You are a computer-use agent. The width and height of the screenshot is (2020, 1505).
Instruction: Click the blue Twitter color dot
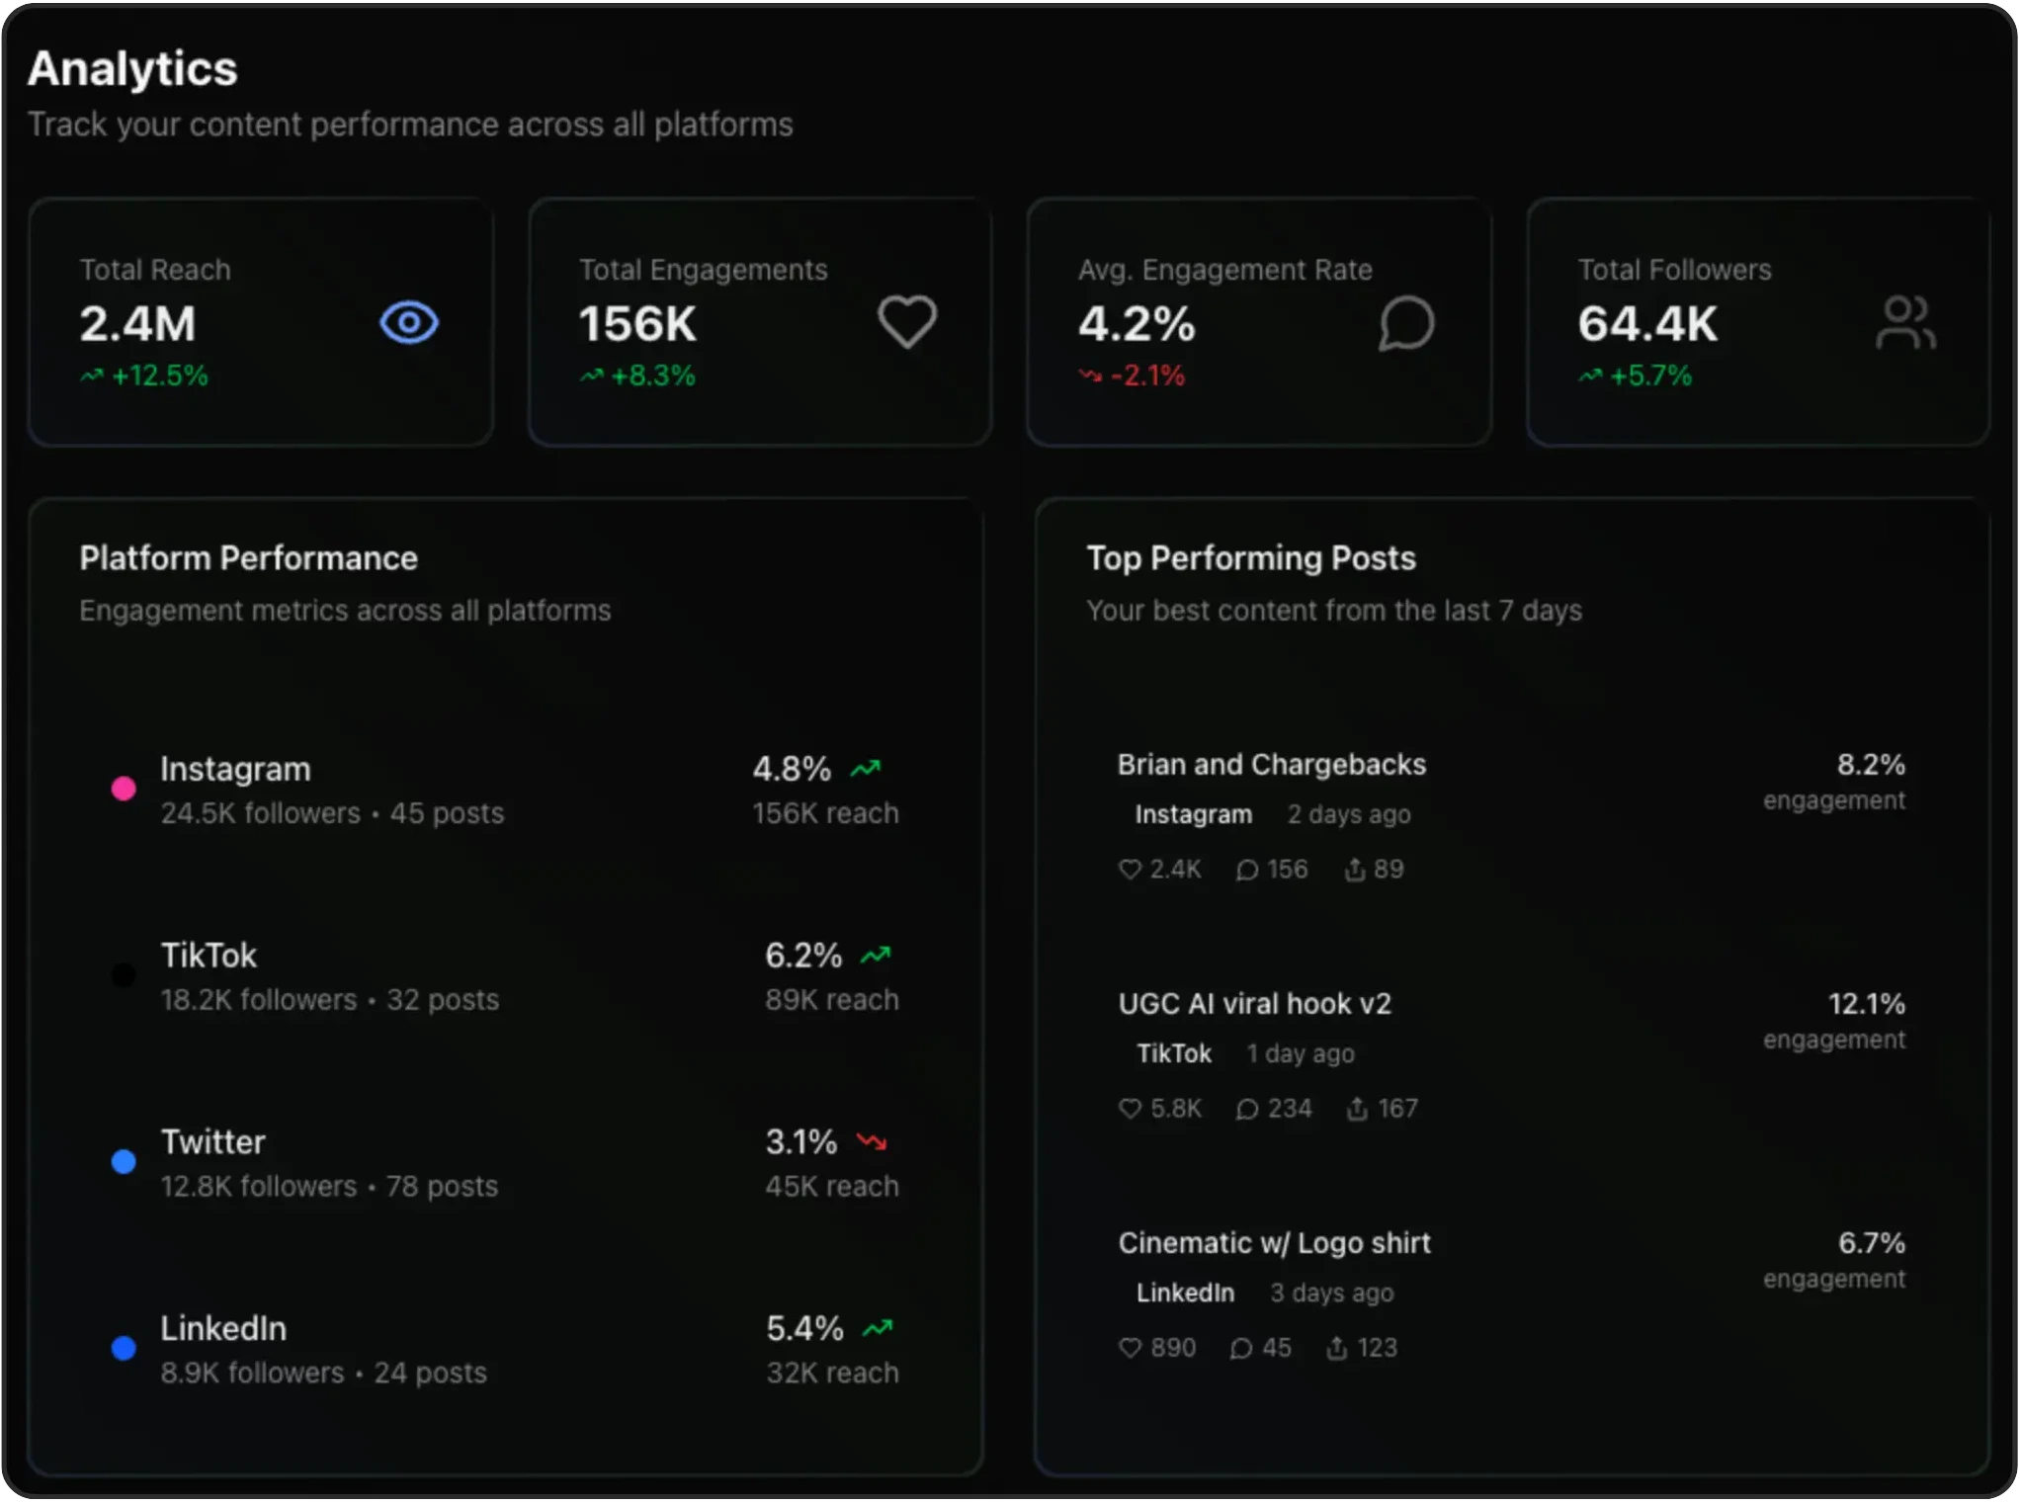point(124,1162)
